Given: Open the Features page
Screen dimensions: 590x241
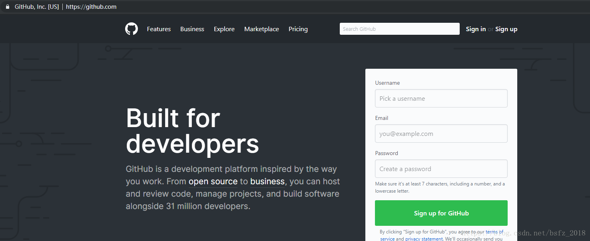Looking at the screenshot, I should [159, 29].
